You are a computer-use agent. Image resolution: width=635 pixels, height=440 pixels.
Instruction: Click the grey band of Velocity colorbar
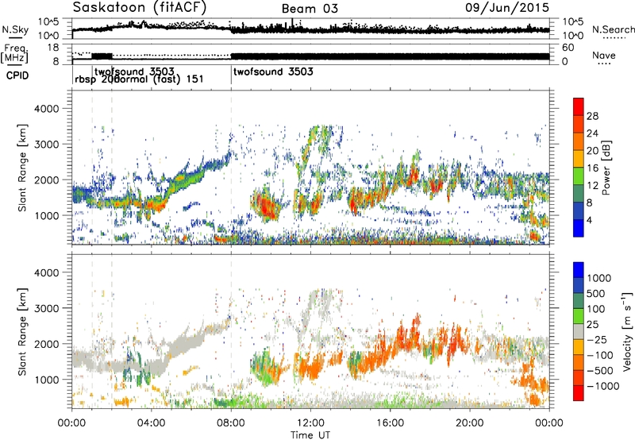(579, 331)
